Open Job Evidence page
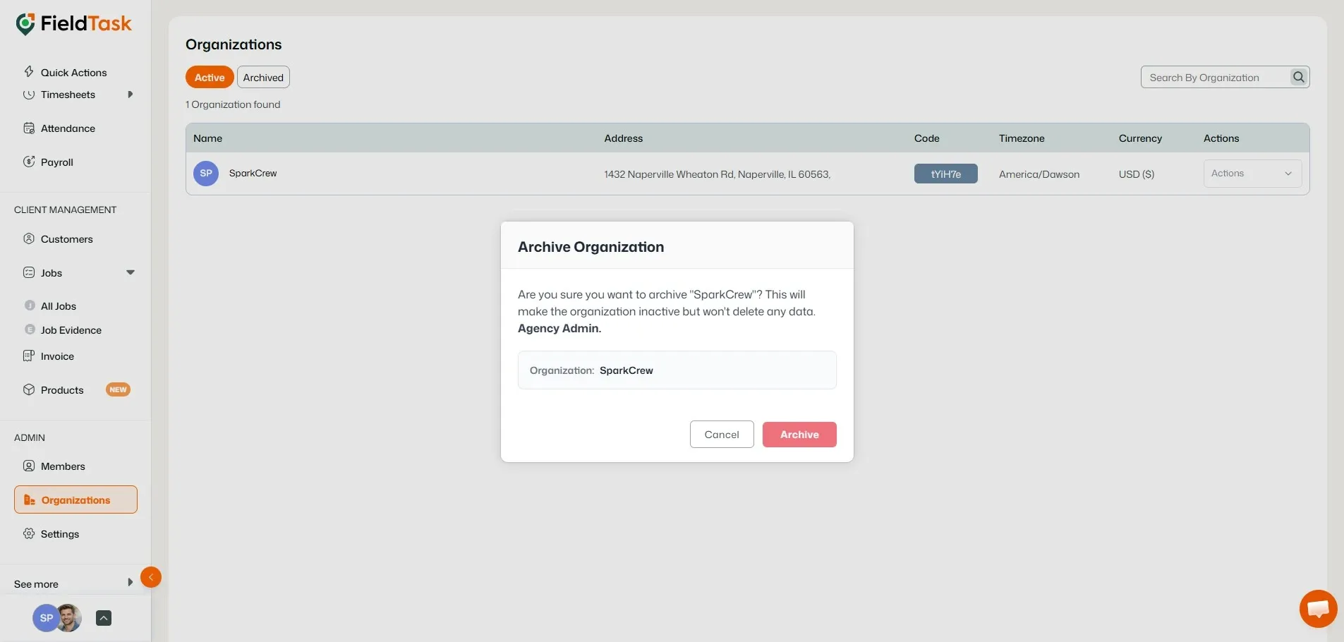The image size is (1344, 642). [x=71, y=330]
